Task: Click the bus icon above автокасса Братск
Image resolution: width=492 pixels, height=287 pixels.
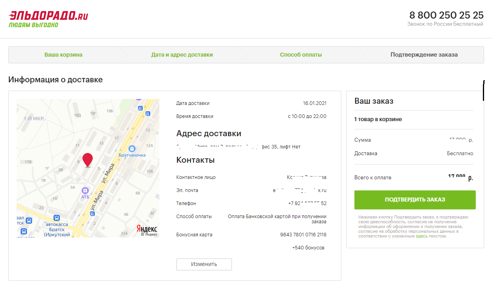Action: pyautogui.click(x=57, y=218)
